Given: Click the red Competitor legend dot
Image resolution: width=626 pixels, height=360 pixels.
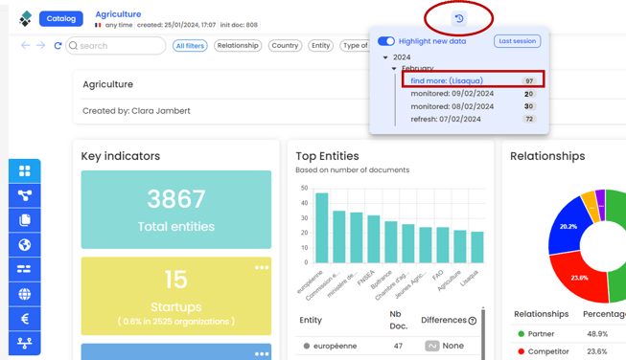Looking at the screenshot, I should tap(521, 351).
